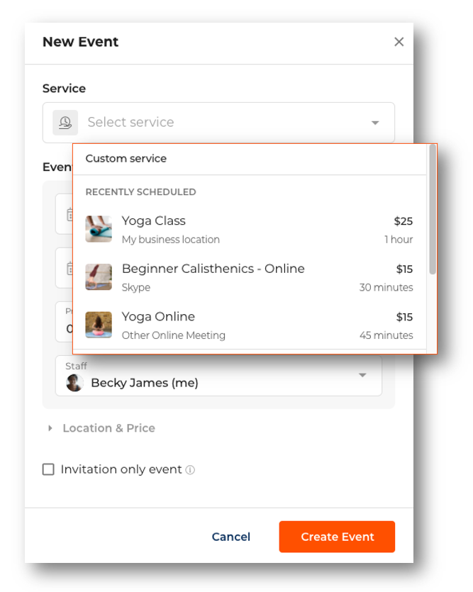Enable the Invitation only event checkbox
The width and height of the screenshot is (473, 592).
tap(48, 469)
